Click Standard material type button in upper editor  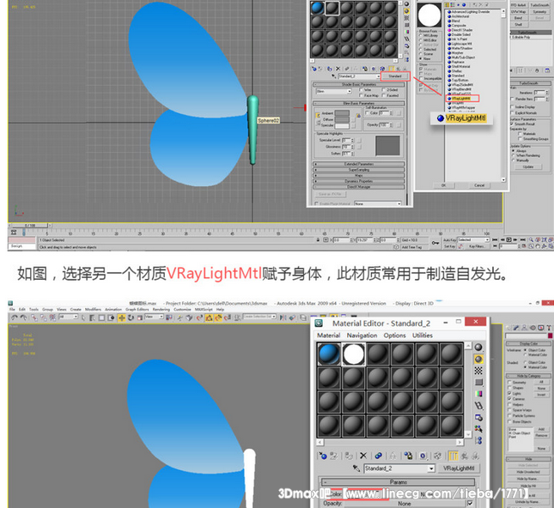tap(395, 76)
